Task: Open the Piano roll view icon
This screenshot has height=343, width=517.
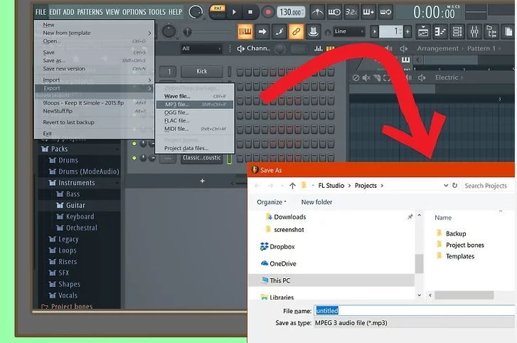Action: (440, 31)
